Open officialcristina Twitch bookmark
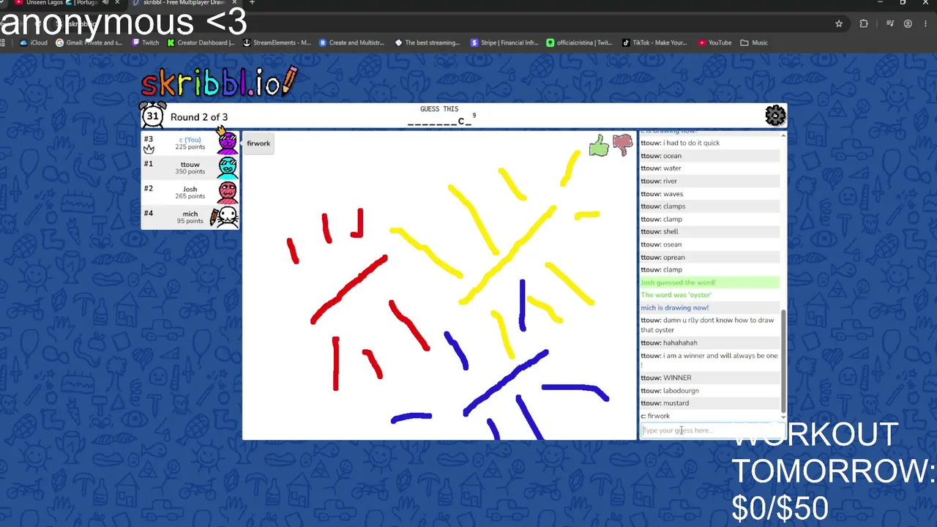 (580, 42)
